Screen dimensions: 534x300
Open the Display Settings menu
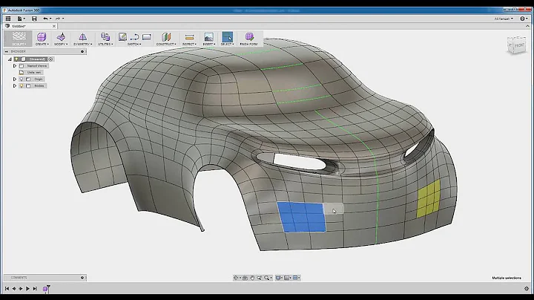(278, 278)
